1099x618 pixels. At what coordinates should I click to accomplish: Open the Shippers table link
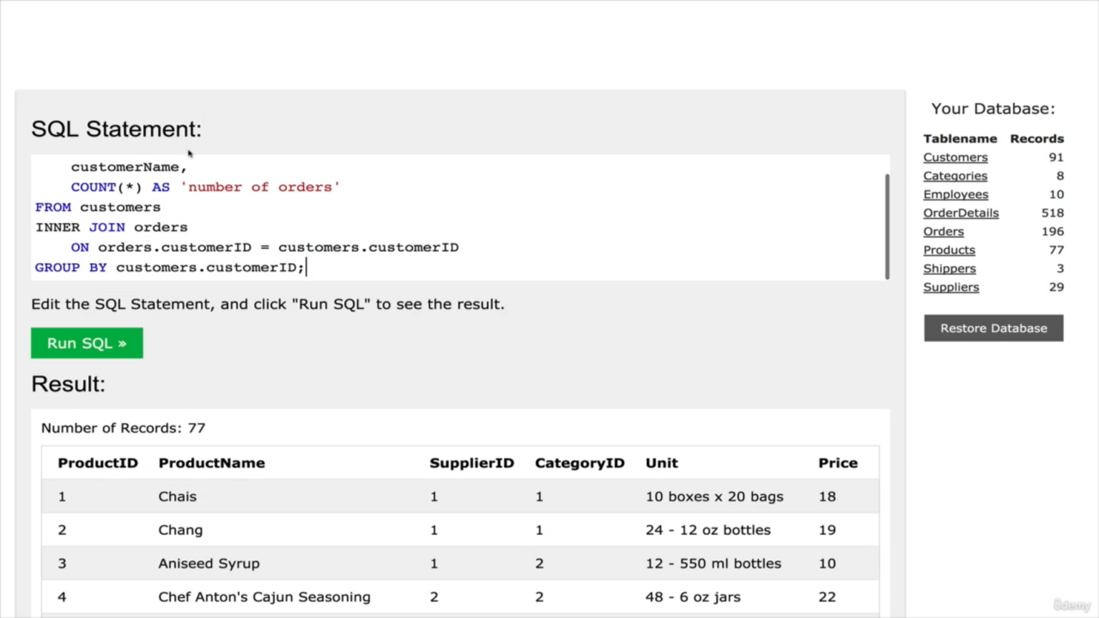click(949, 269)
